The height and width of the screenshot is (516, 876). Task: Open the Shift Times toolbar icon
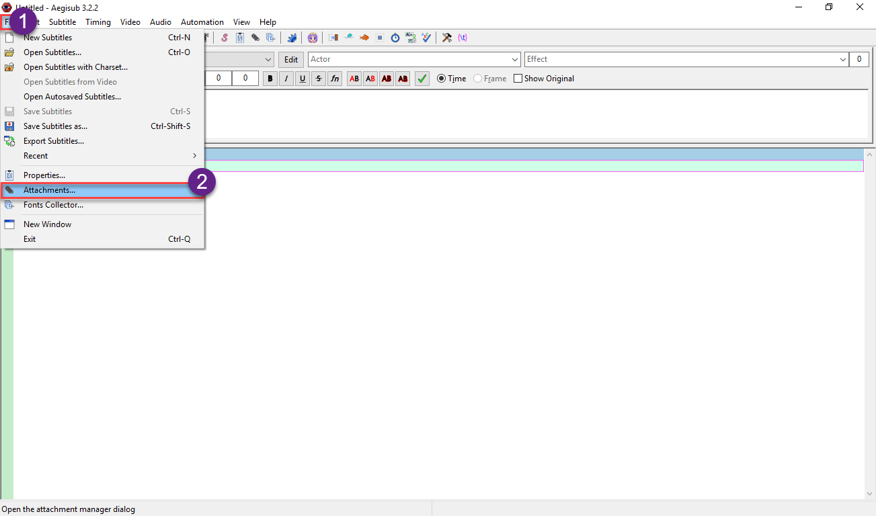coord(333,38)
